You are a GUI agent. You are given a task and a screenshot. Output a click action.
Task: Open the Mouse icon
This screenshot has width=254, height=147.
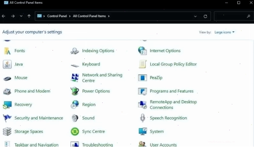(7, 78)
